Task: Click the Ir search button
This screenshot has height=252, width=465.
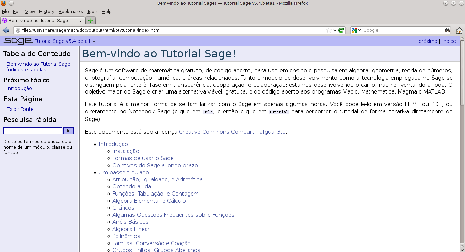Action: (x=68, y=131)
